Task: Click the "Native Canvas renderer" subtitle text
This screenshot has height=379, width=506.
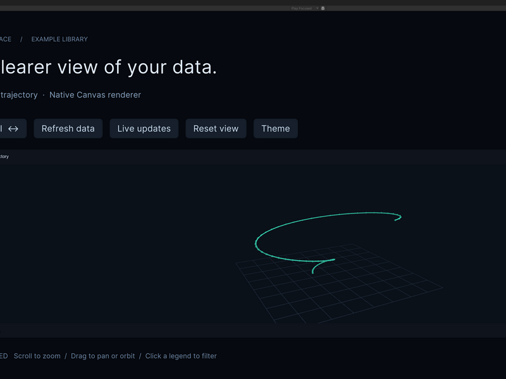Action: coord(96,95)
